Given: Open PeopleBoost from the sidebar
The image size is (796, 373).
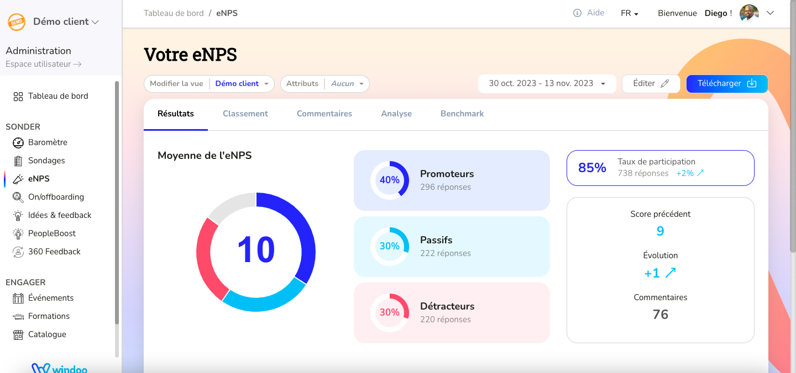Looking at the screenshot, I should click(x=52, y=233).
